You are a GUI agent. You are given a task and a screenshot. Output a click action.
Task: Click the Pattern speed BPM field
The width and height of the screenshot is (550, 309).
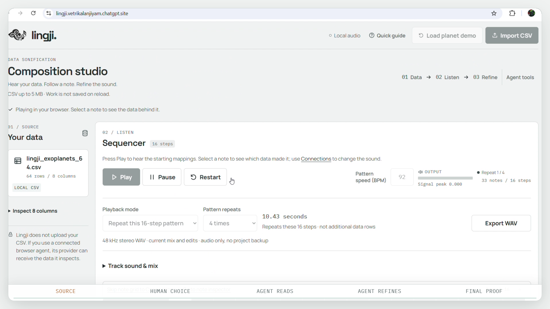[402, 177]
